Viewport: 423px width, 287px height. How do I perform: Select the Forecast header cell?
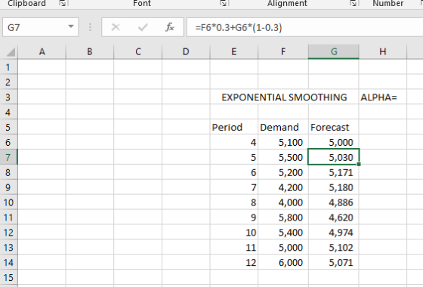tap(334, 127)
